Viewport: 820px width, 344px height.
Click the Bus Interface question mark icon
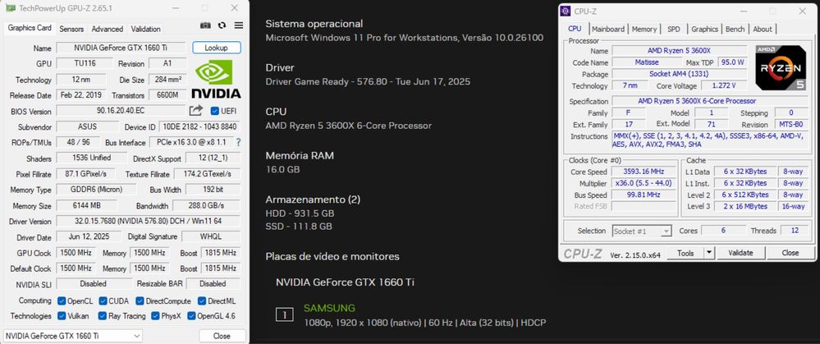[239, 142]
